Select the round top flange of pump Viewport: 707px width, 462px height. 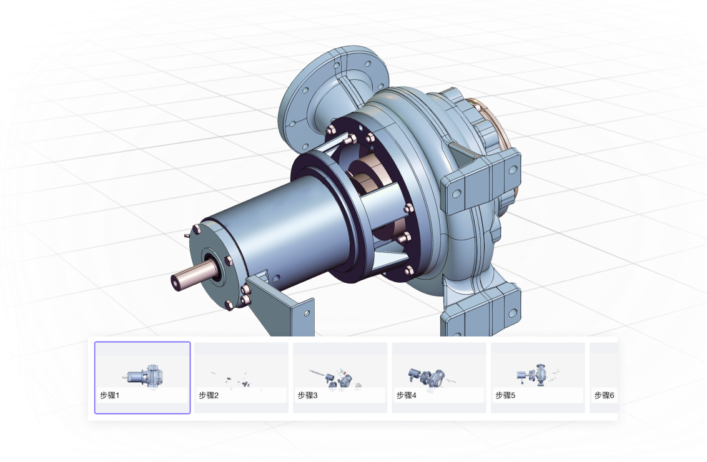coord(334,97)
